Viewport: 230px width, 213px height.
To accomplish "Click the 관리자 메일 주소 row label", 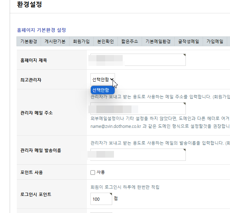I will coord(36,113).
